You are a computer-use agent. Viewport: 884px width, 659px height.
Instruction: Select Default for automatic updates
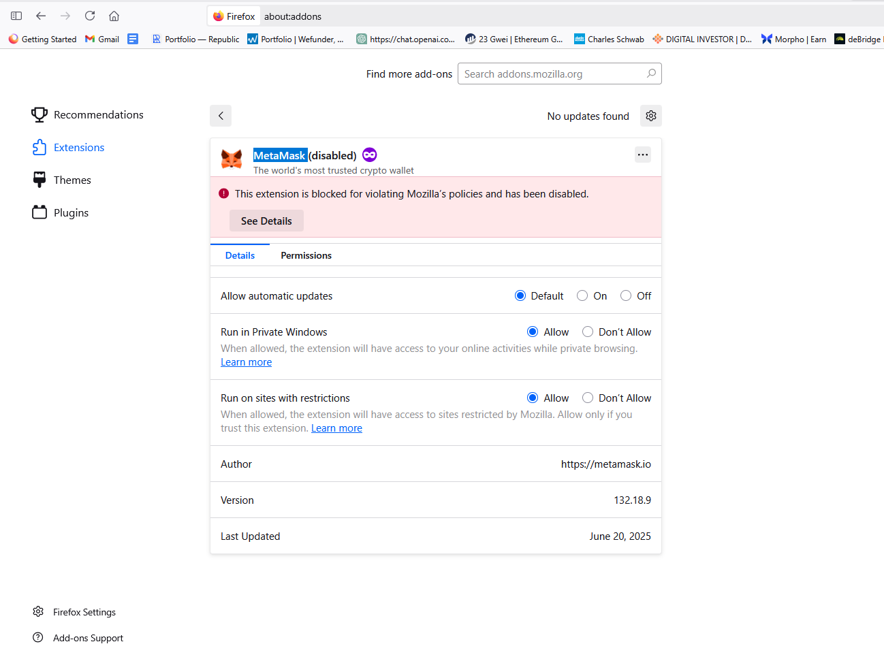click(x=520, y=295)
